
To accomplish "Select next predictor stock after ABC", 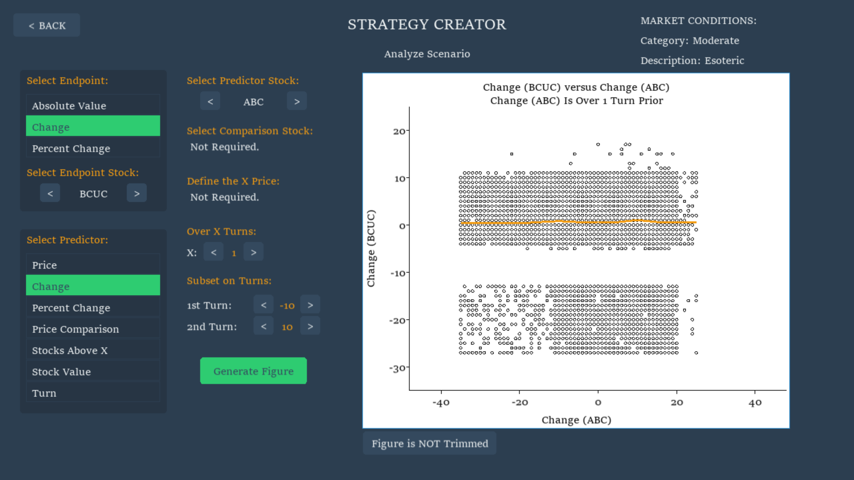I will click(297, 101).
